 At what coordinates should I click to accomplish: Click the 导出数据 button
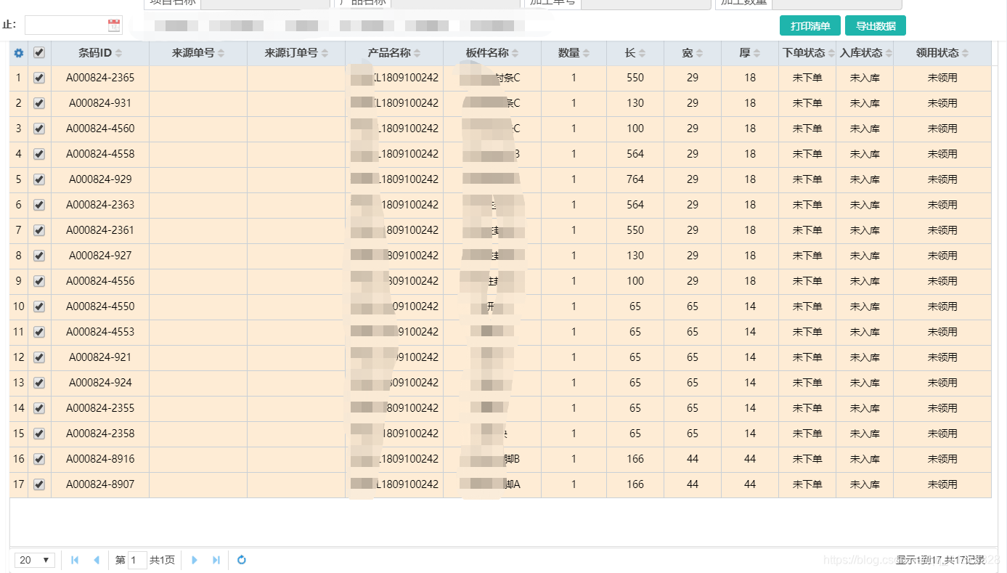point(876,25)
